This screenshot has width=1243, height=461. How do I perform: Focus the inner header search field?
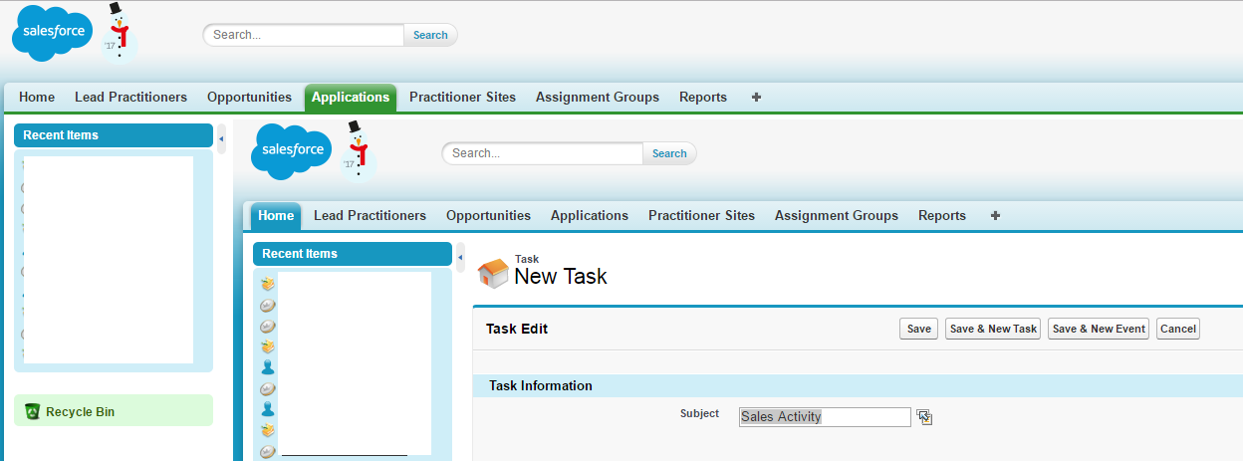pos(543,153)
